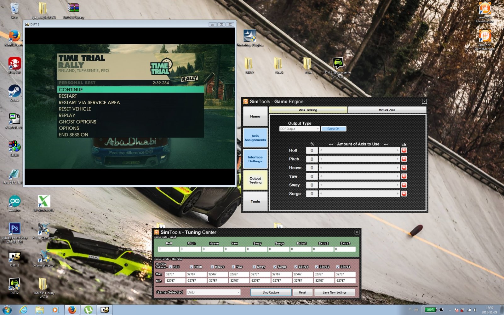The width and height of the screenshot is (504, 315).
Task: Toggle the Pitch limit checkbox
Action: tap(192, 267)
